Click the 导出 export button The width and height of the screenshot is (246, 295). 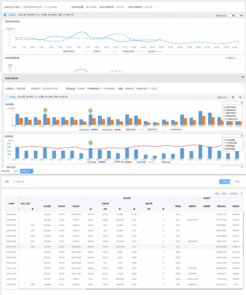coord(236,182)
